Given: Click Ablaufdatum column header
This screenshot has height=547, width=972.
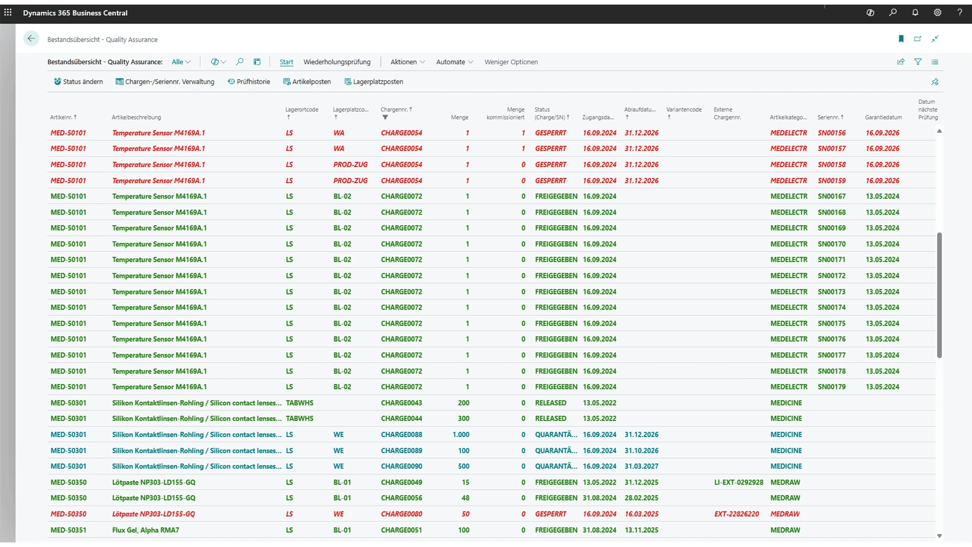Looking at the screenshot, I should [640, 113].
